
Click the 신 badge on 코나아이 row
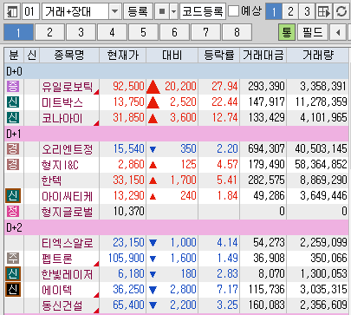[x=13, y=118]
